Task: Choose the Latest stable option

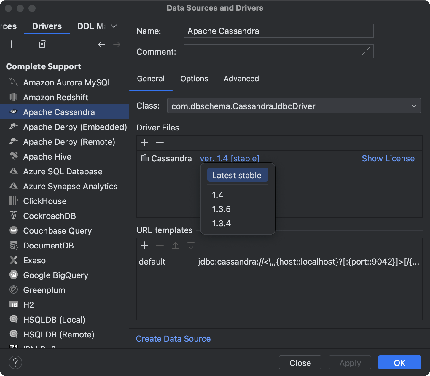Action: 237,175
